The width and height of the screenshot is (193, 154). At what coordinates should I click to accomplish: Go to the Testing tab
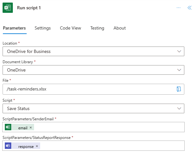click(97, 28)
